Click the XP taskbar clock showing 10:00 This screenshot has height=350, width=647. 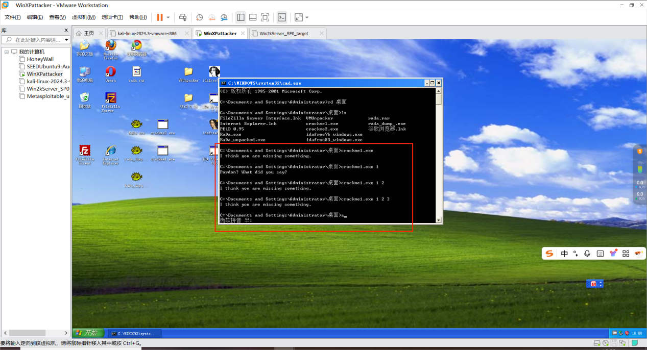637,333
